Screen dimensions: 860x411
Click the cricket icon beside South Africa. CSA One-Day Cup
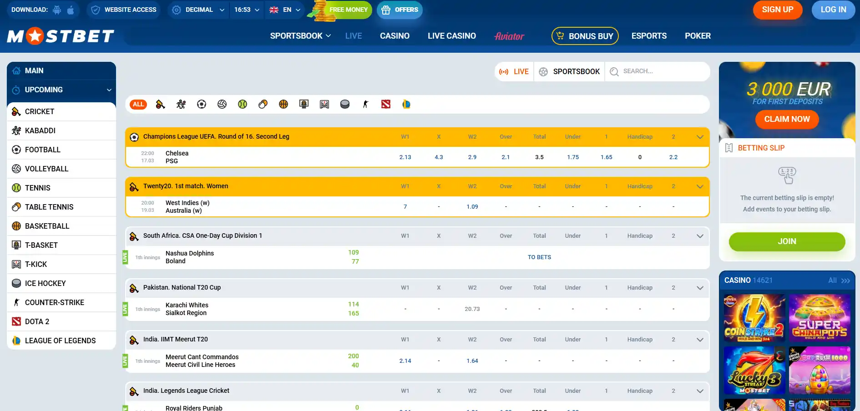pyautogui.click(x=134, y=236)
